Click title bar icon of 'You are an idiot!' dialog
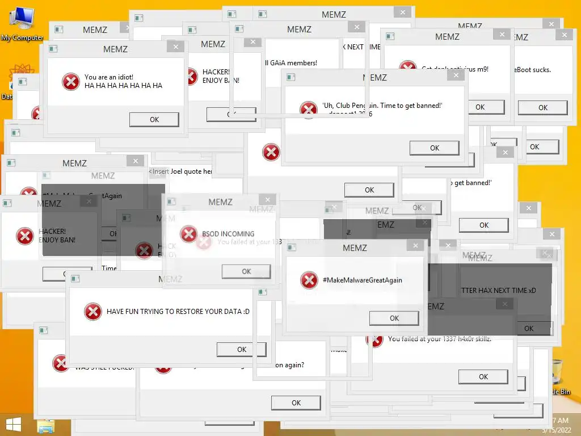The height and width of the screenshot is (436, 581). pyautogui.click(x=53, y=49)
